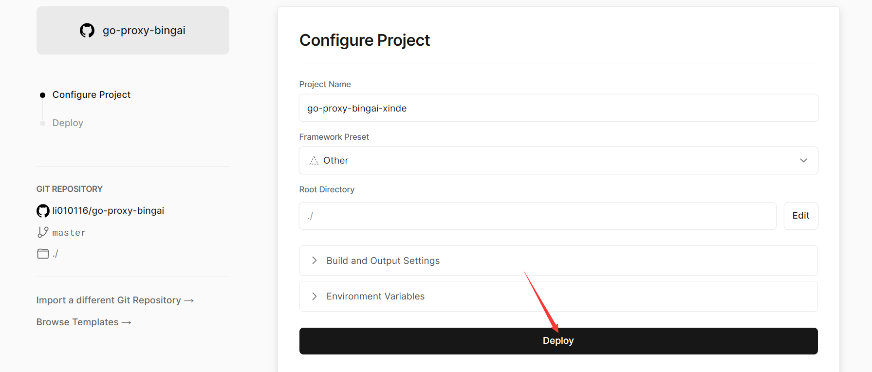Click the Framework Preset label
This screenshot has height=372, width=872.
click(x=334, y=137)
